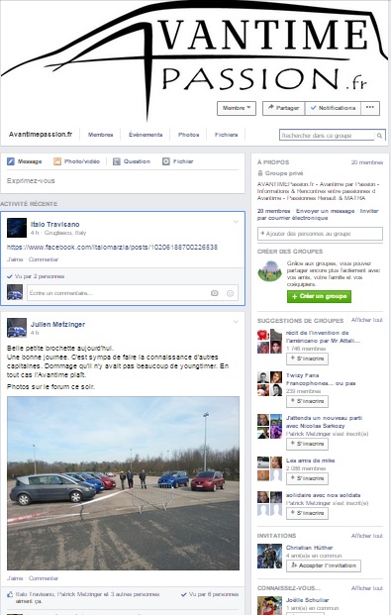Screen dimensions: 391x615
Task: Select the Photo/vidéo composer icon
Action: 57,161
